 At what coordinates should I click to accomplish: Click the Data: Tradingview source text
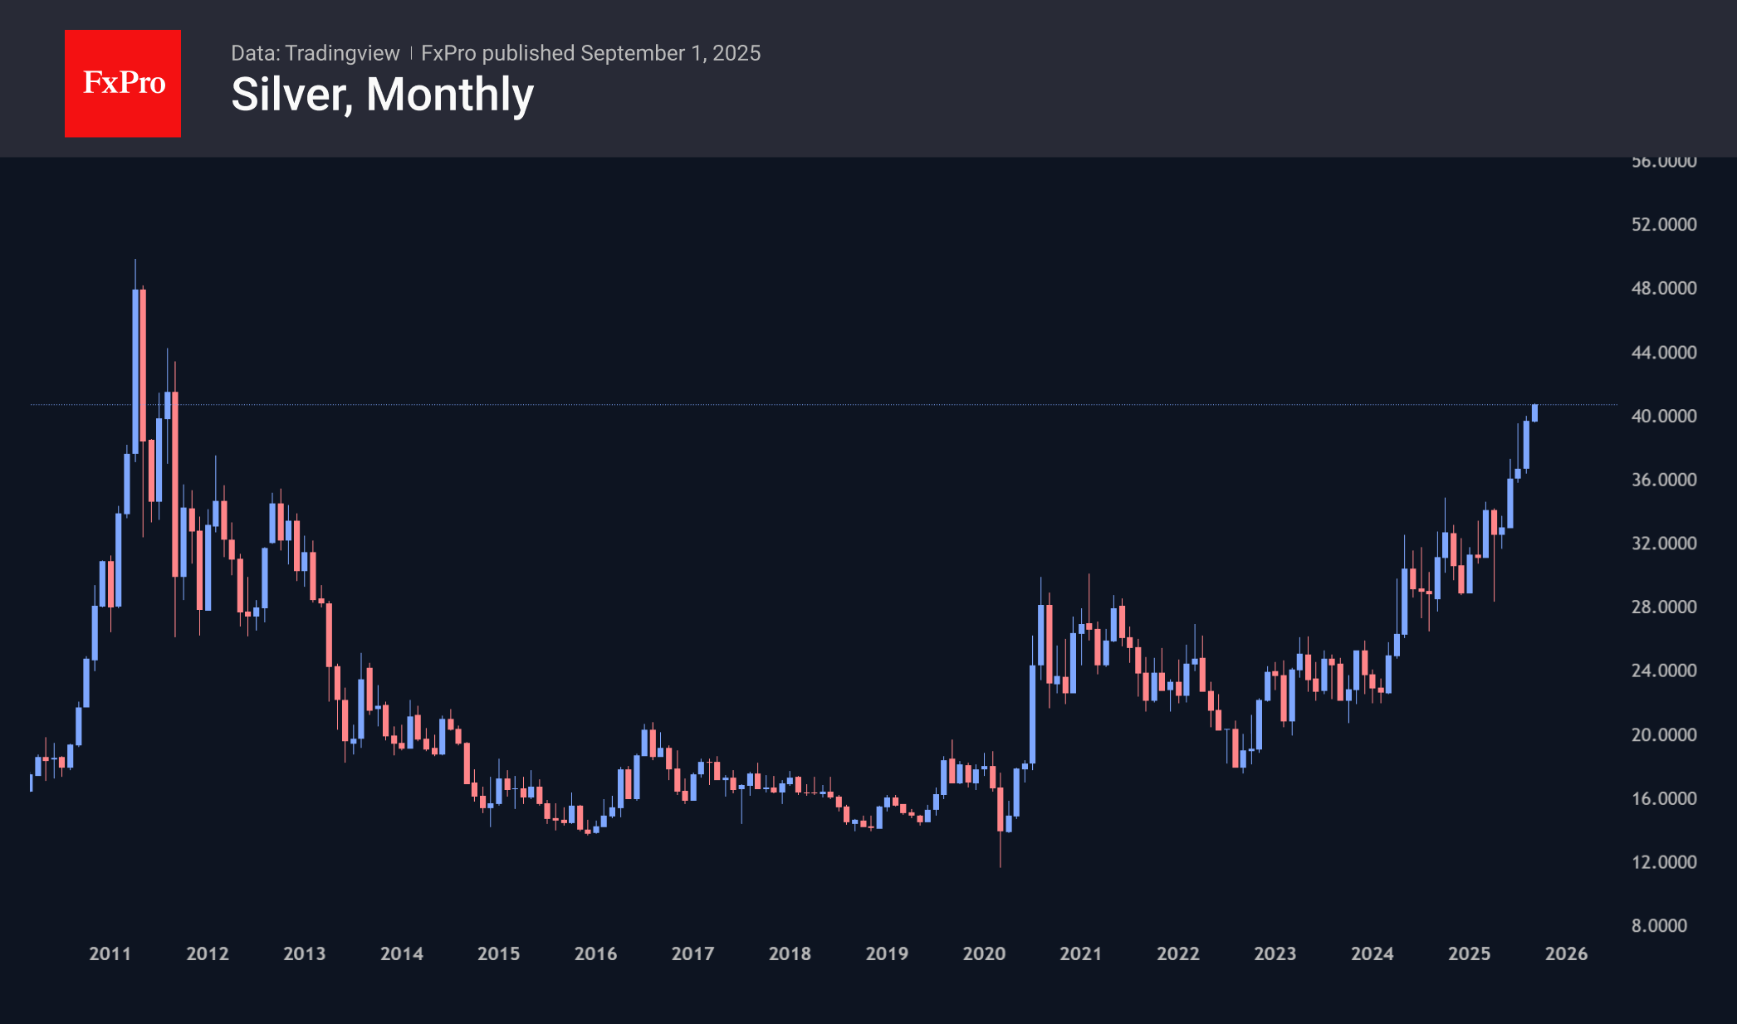coord(315,53)
